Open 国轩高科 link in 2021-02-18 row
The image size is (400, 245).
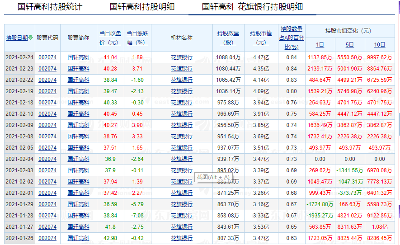[x=78, y=103]
